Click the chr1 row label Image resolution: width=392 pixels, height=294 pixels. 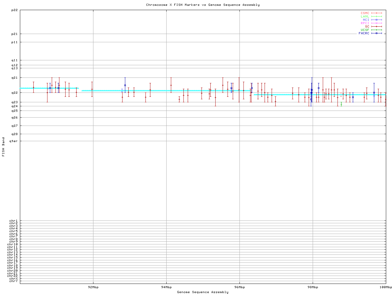pos(13,221)
